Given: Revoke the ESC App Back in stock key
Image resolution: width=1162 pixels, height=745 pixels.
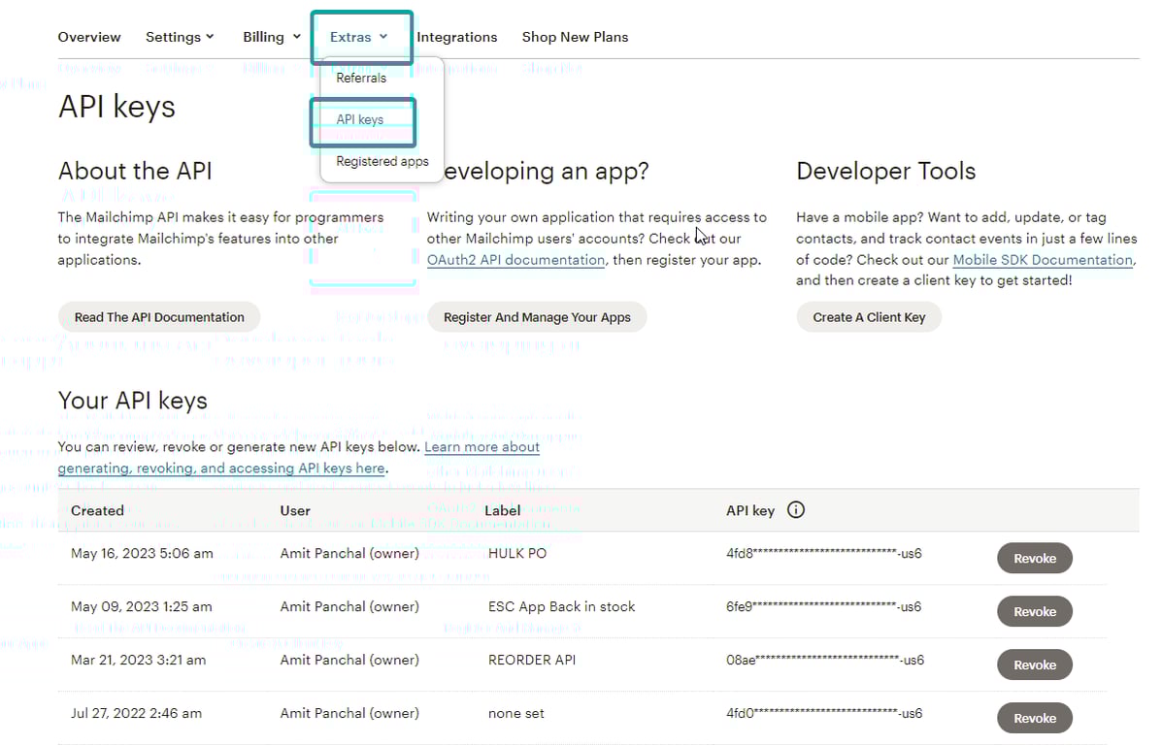Looking at the screenshot, I should [x=1034, y=612].
